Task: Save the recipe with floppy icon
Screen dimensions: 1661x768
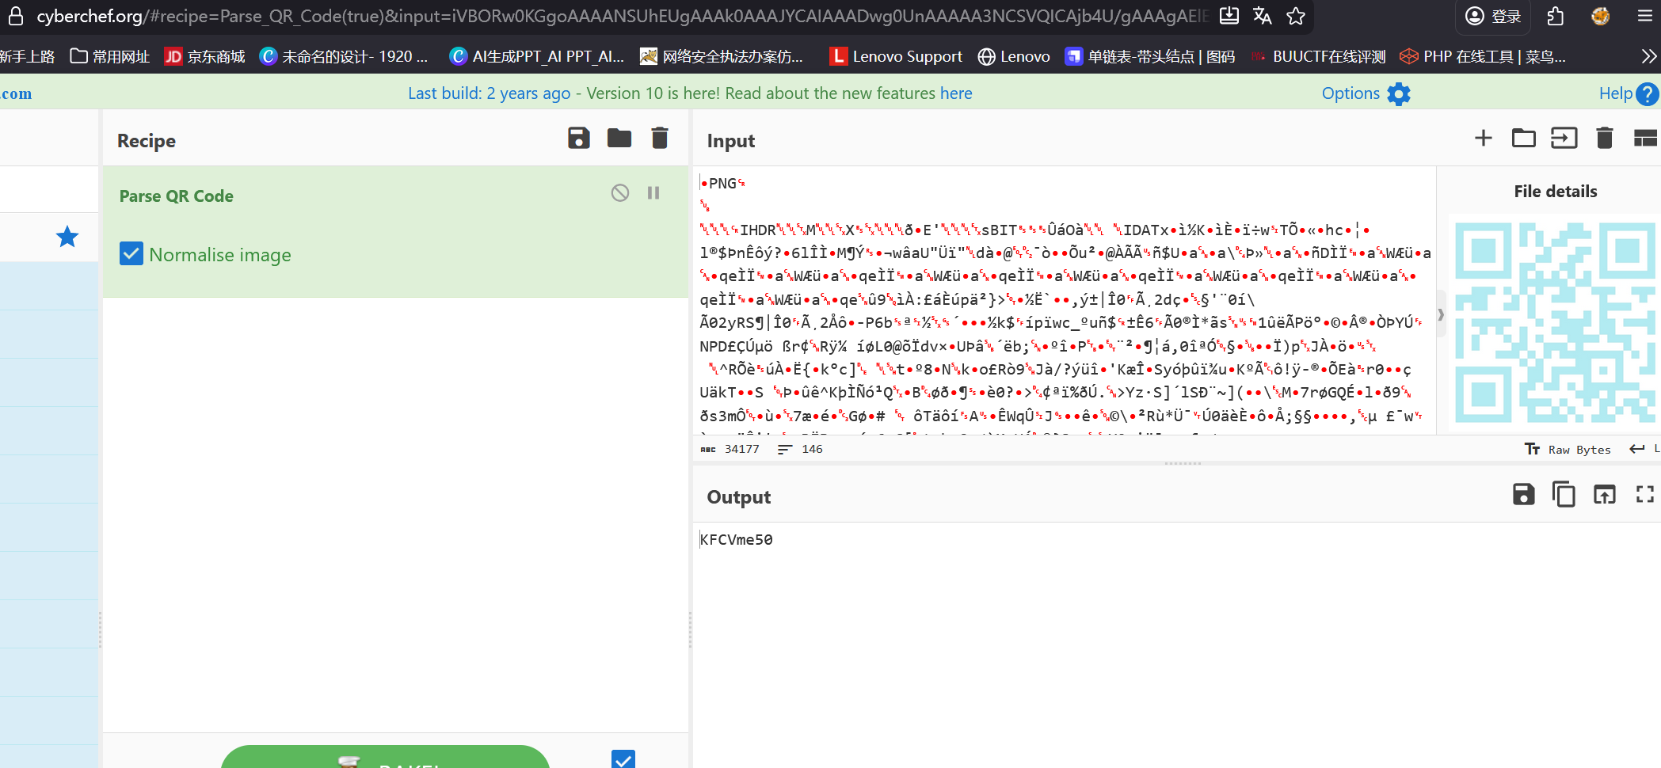Action: [579, 139]
